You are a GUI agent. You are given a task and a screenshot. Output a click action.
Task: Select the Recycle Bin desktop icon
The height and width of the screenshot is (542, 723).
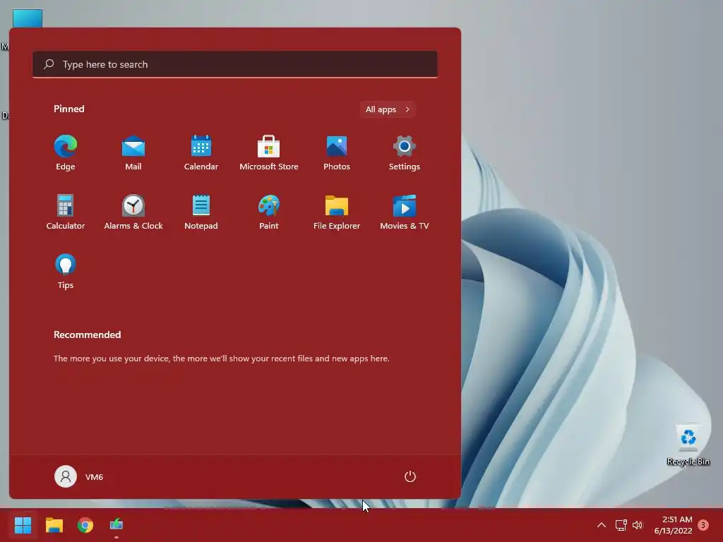tap(688, 445)
